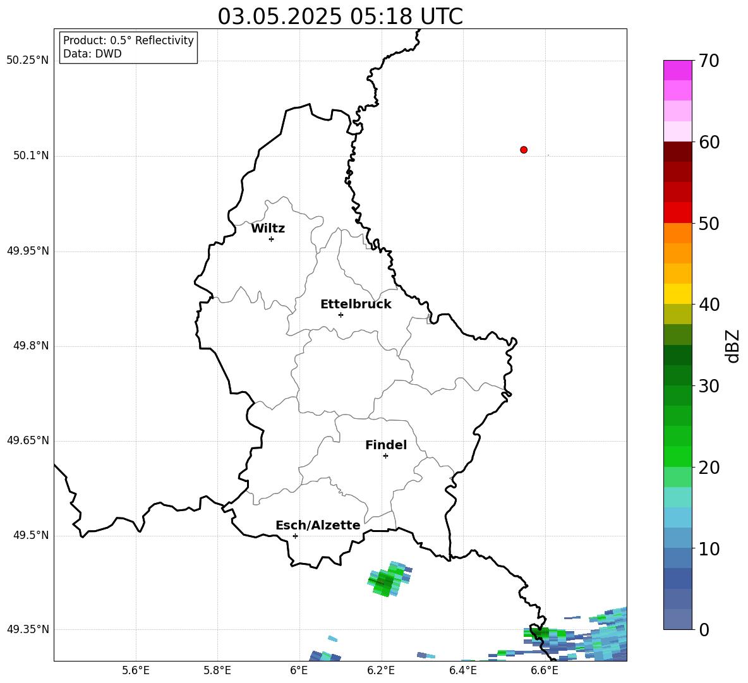Click the 49.8°N latitude label
Screen dimensions: 748x683
[x=31, y=346]
